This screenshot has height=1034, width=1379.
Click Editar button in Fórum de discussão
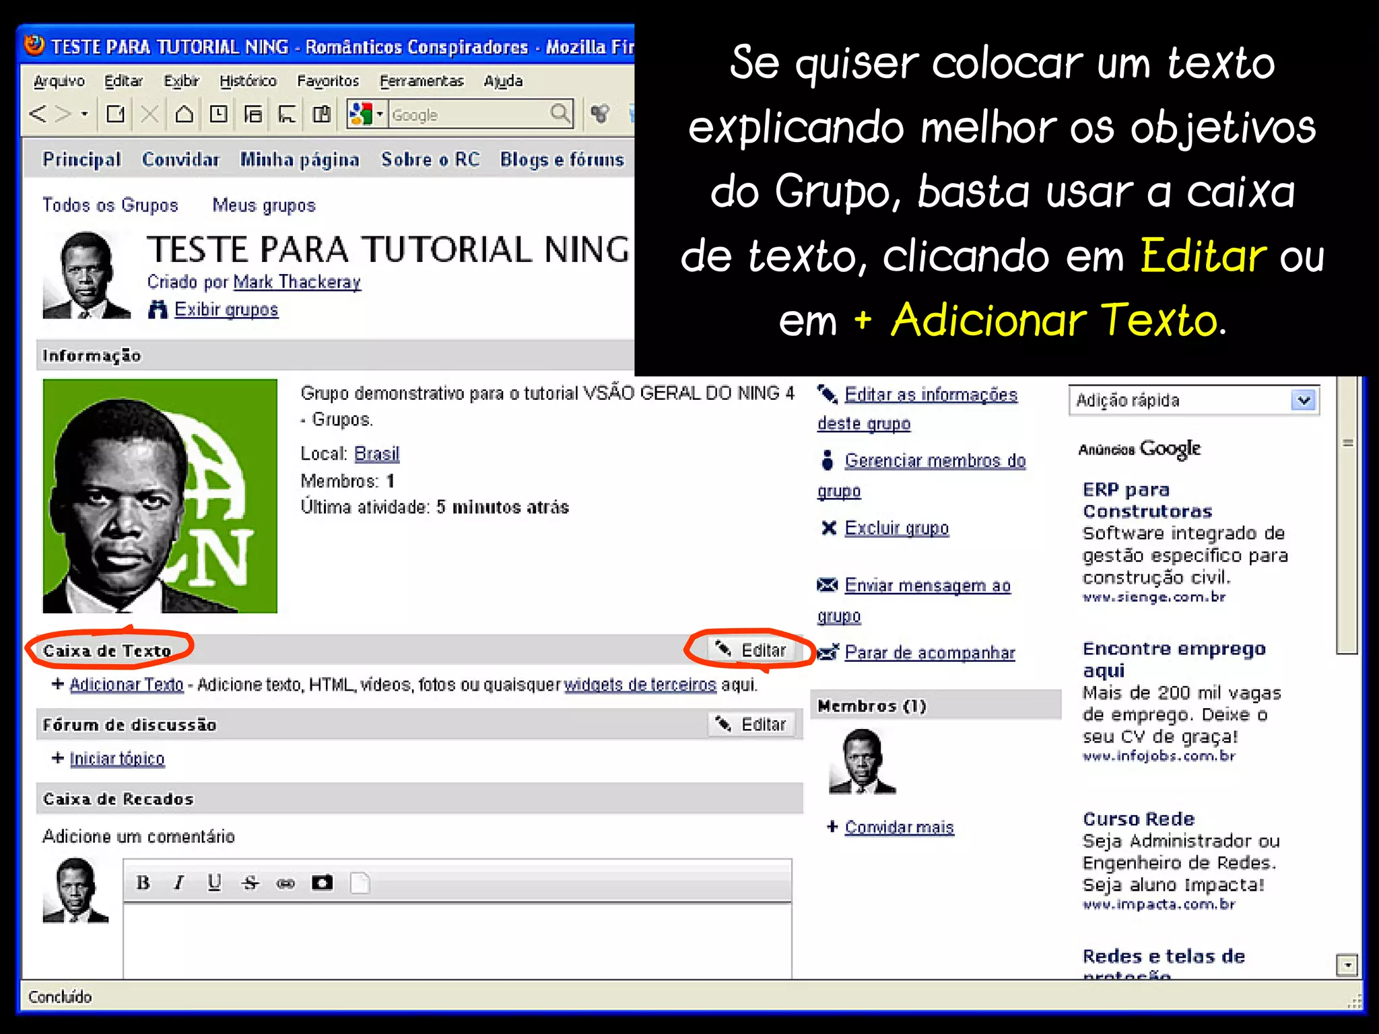751,724
